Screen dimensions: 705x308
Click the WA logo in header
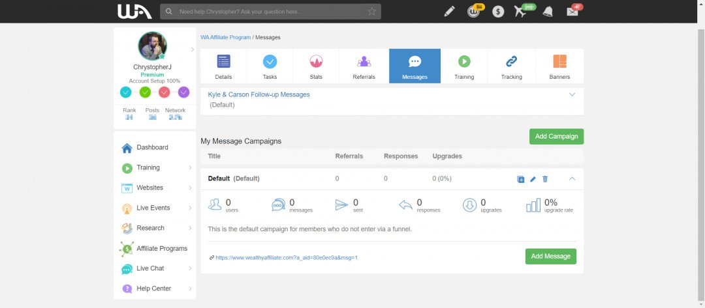134,12
